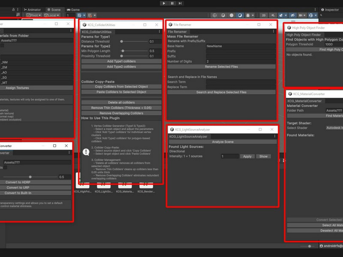Screen dimensions: 343x257
Task: Select the Inspector tab
Action: point(330,9)
